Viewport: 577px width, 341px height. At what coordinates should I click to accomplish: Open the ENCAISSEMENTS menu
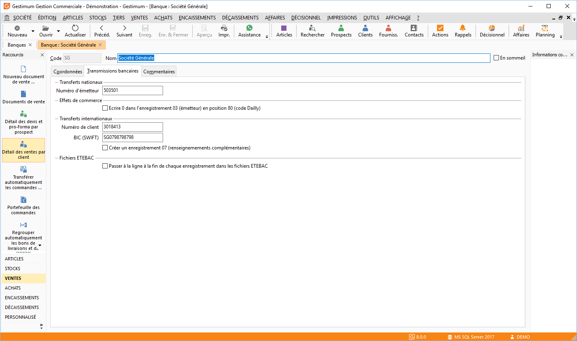[197, 18]
